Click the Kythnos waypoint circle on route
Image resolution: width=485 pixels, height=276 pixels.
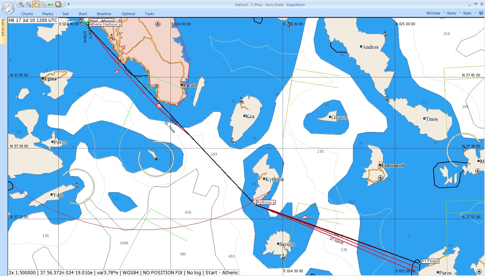pos(255,204)
